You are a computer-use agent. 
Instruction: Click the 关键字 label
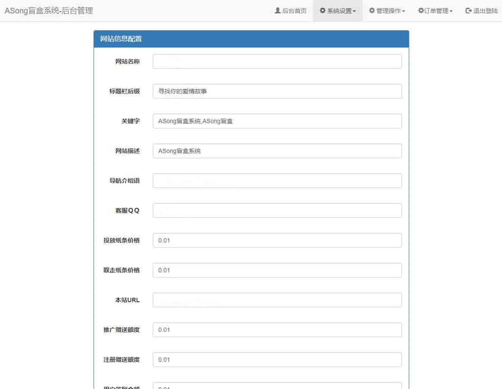(x=131, y=121)
